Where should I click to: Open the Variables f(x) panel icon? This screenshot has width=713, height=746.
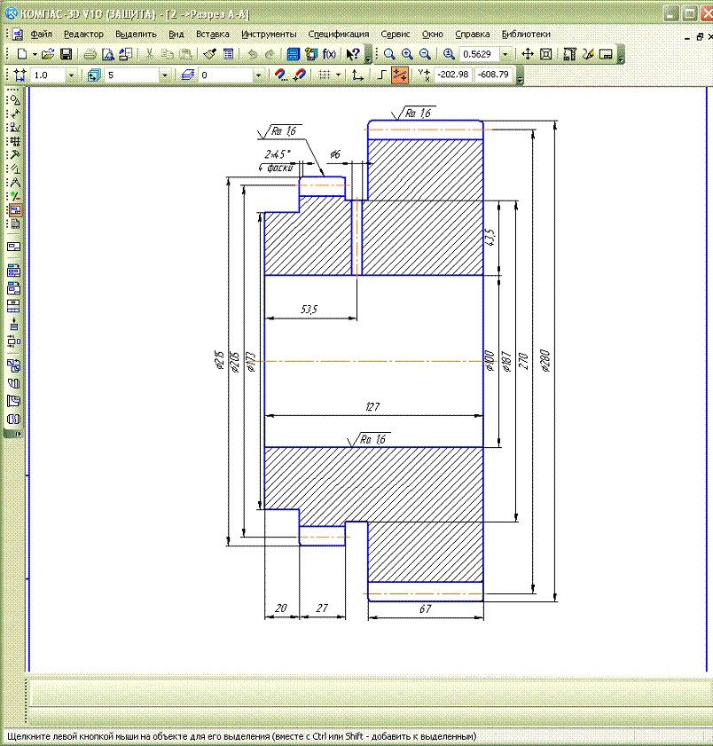point(329,54)
